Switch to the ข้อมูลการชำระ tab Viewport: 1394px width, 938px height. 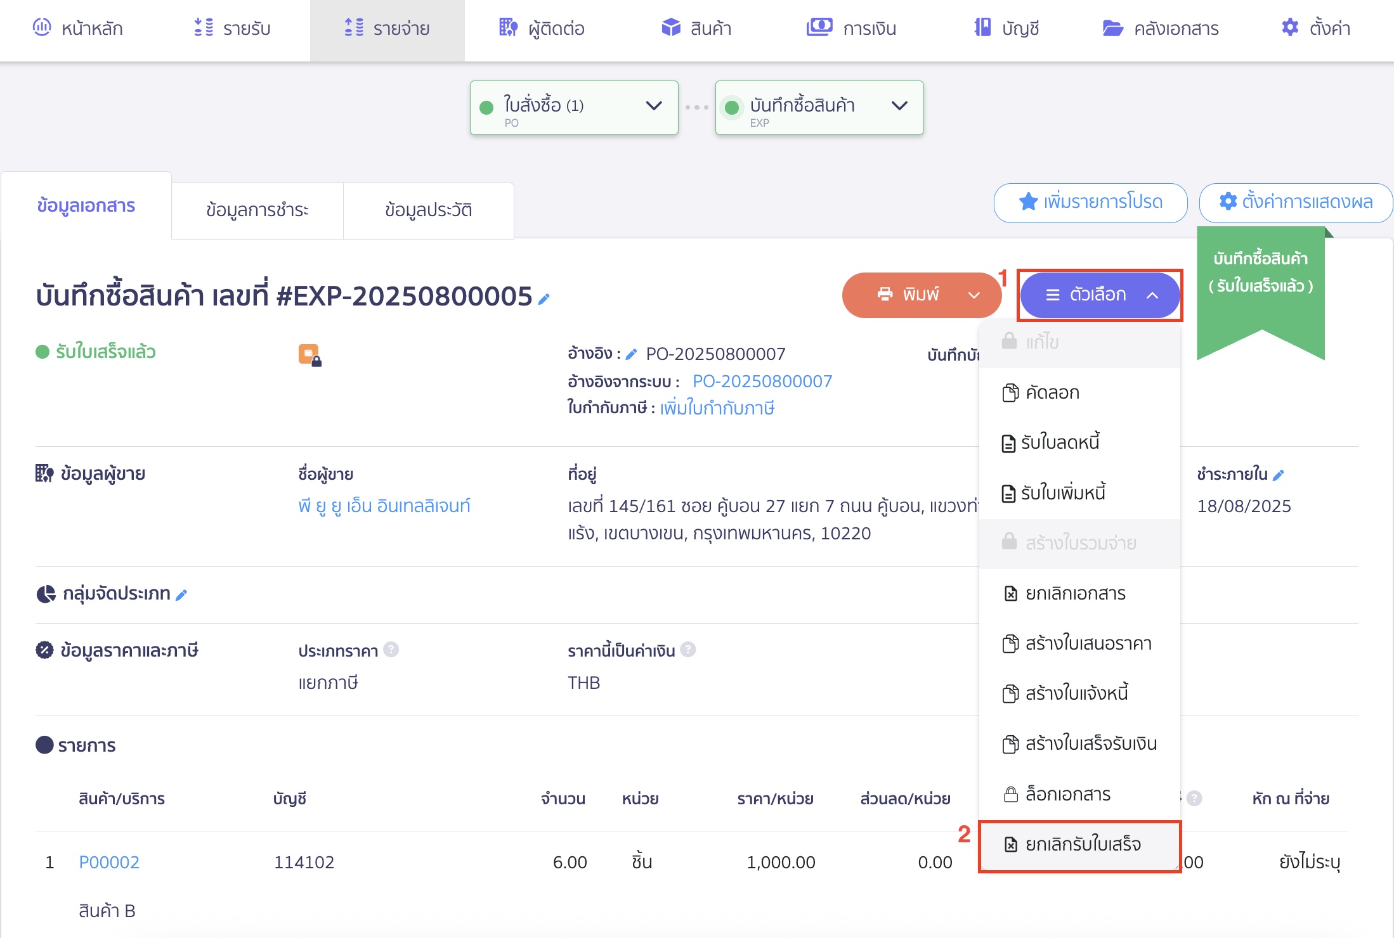[x=257, y=210]
